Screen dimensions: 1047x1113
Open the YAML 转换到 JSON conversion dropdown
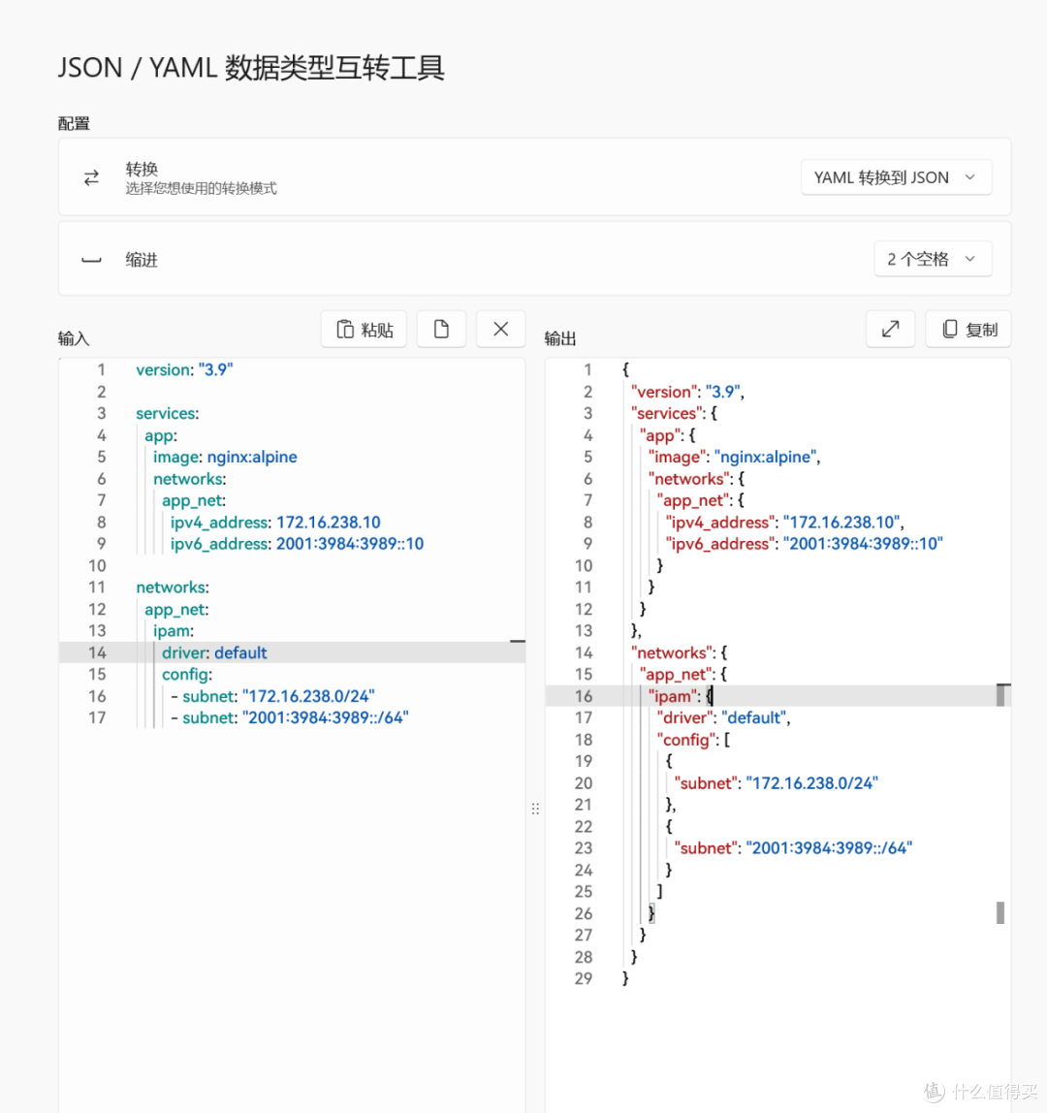coord(896,177)
